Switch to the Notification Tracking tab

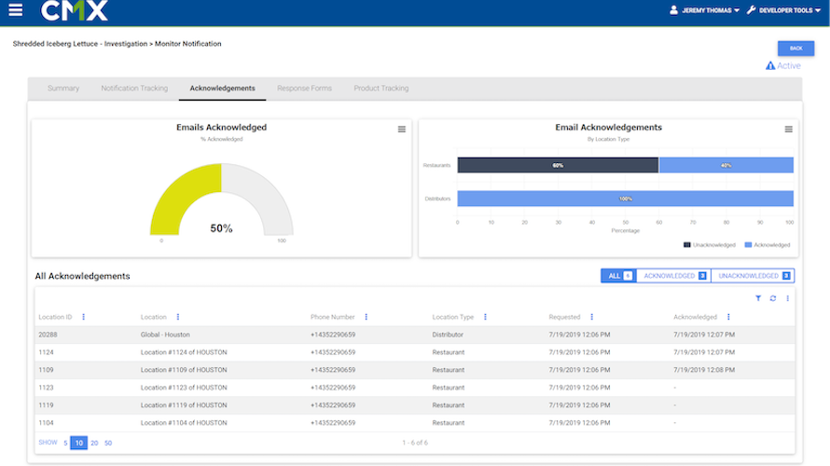click(134, 89)
